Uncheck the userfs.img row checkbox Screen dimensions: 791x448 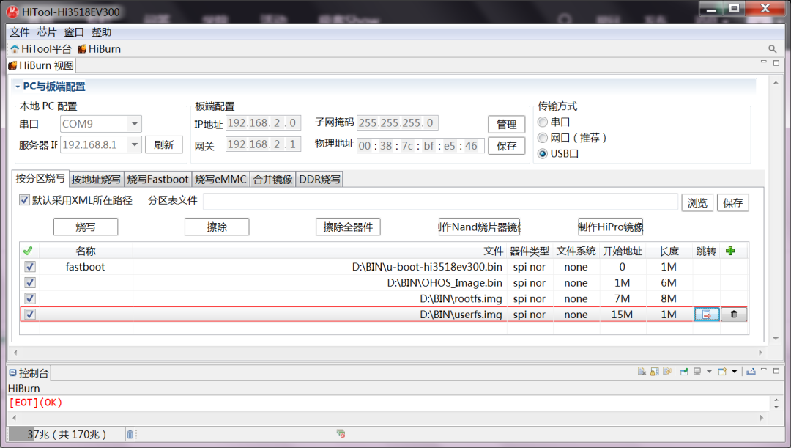coord(30,314)
